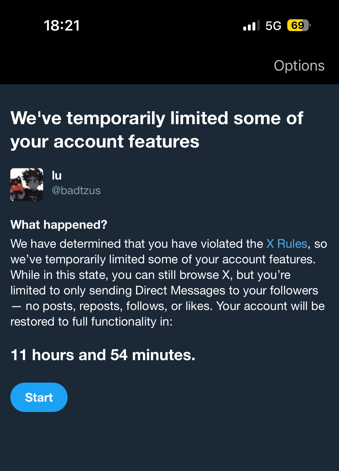
Task: Select the display name lu
Action: (x=57, y=175)
